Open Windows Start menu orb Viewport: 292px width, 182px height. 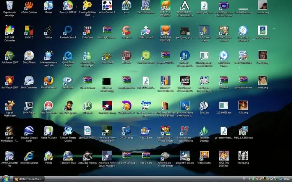tap(6, 179)
